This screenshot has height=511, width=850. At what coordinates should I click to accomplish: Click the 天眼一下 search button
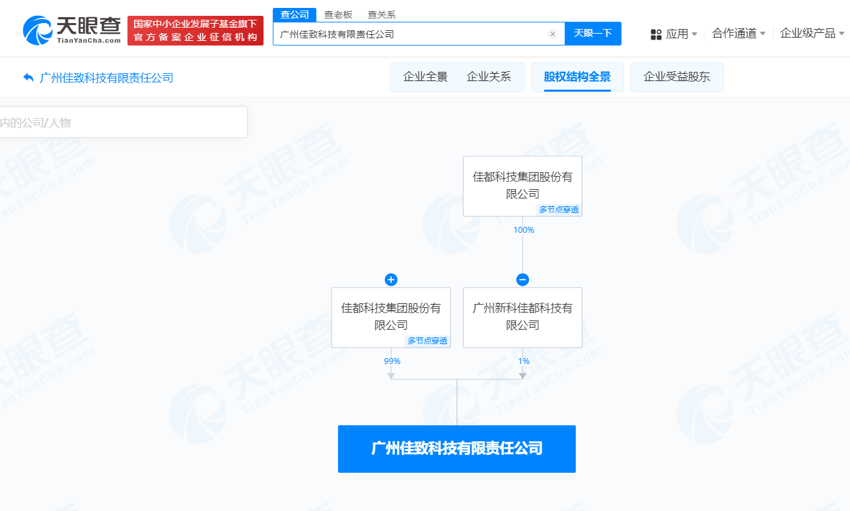(593, 34)
